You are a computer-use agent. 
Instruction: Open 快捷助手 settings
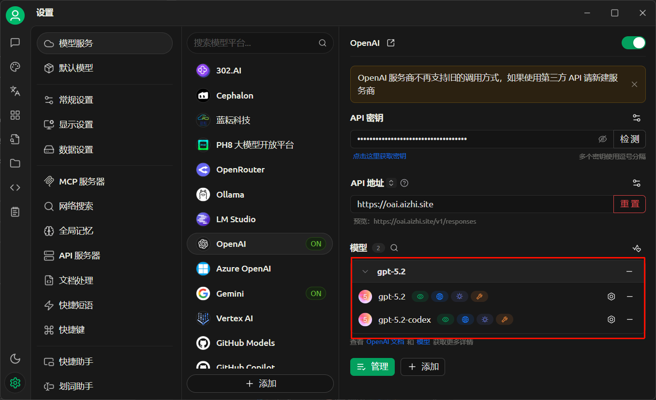(x=104, y=361)
